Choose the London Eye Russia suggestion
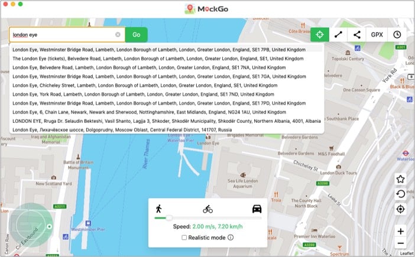 coord(167,130)
